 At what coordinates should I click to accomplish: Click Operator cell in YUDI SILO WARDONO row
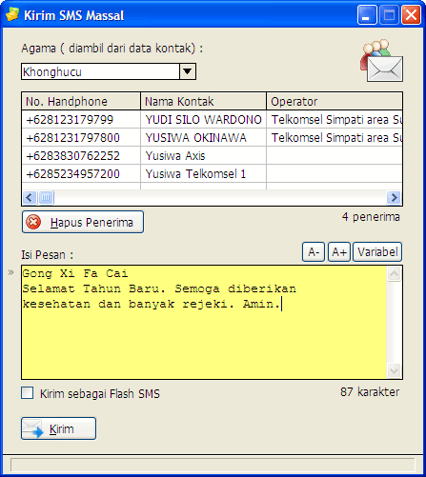click(x=335, y=120)
